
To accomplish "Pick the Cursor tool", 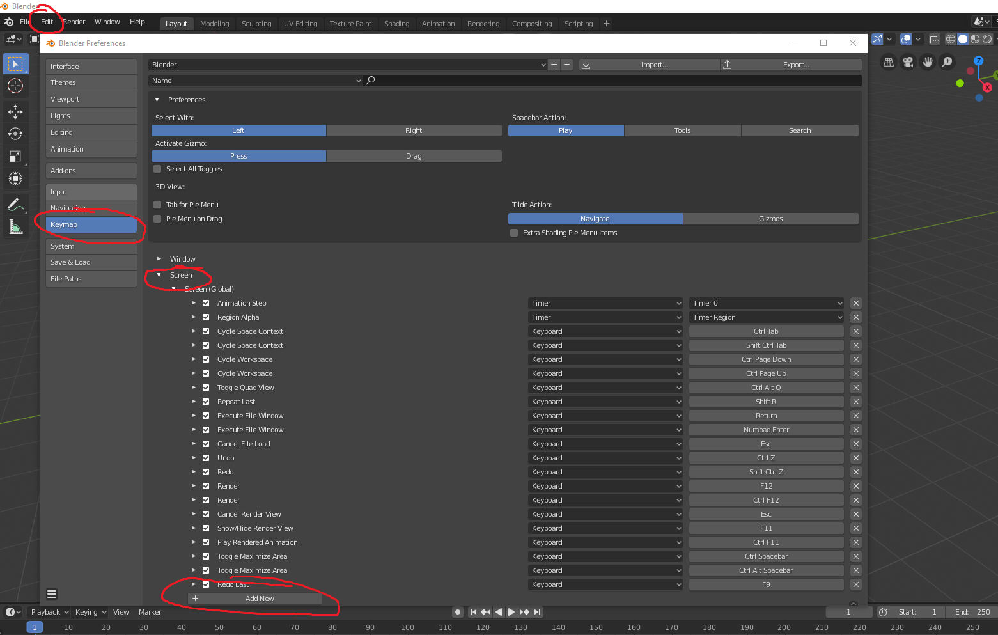I will pos(15,86).
